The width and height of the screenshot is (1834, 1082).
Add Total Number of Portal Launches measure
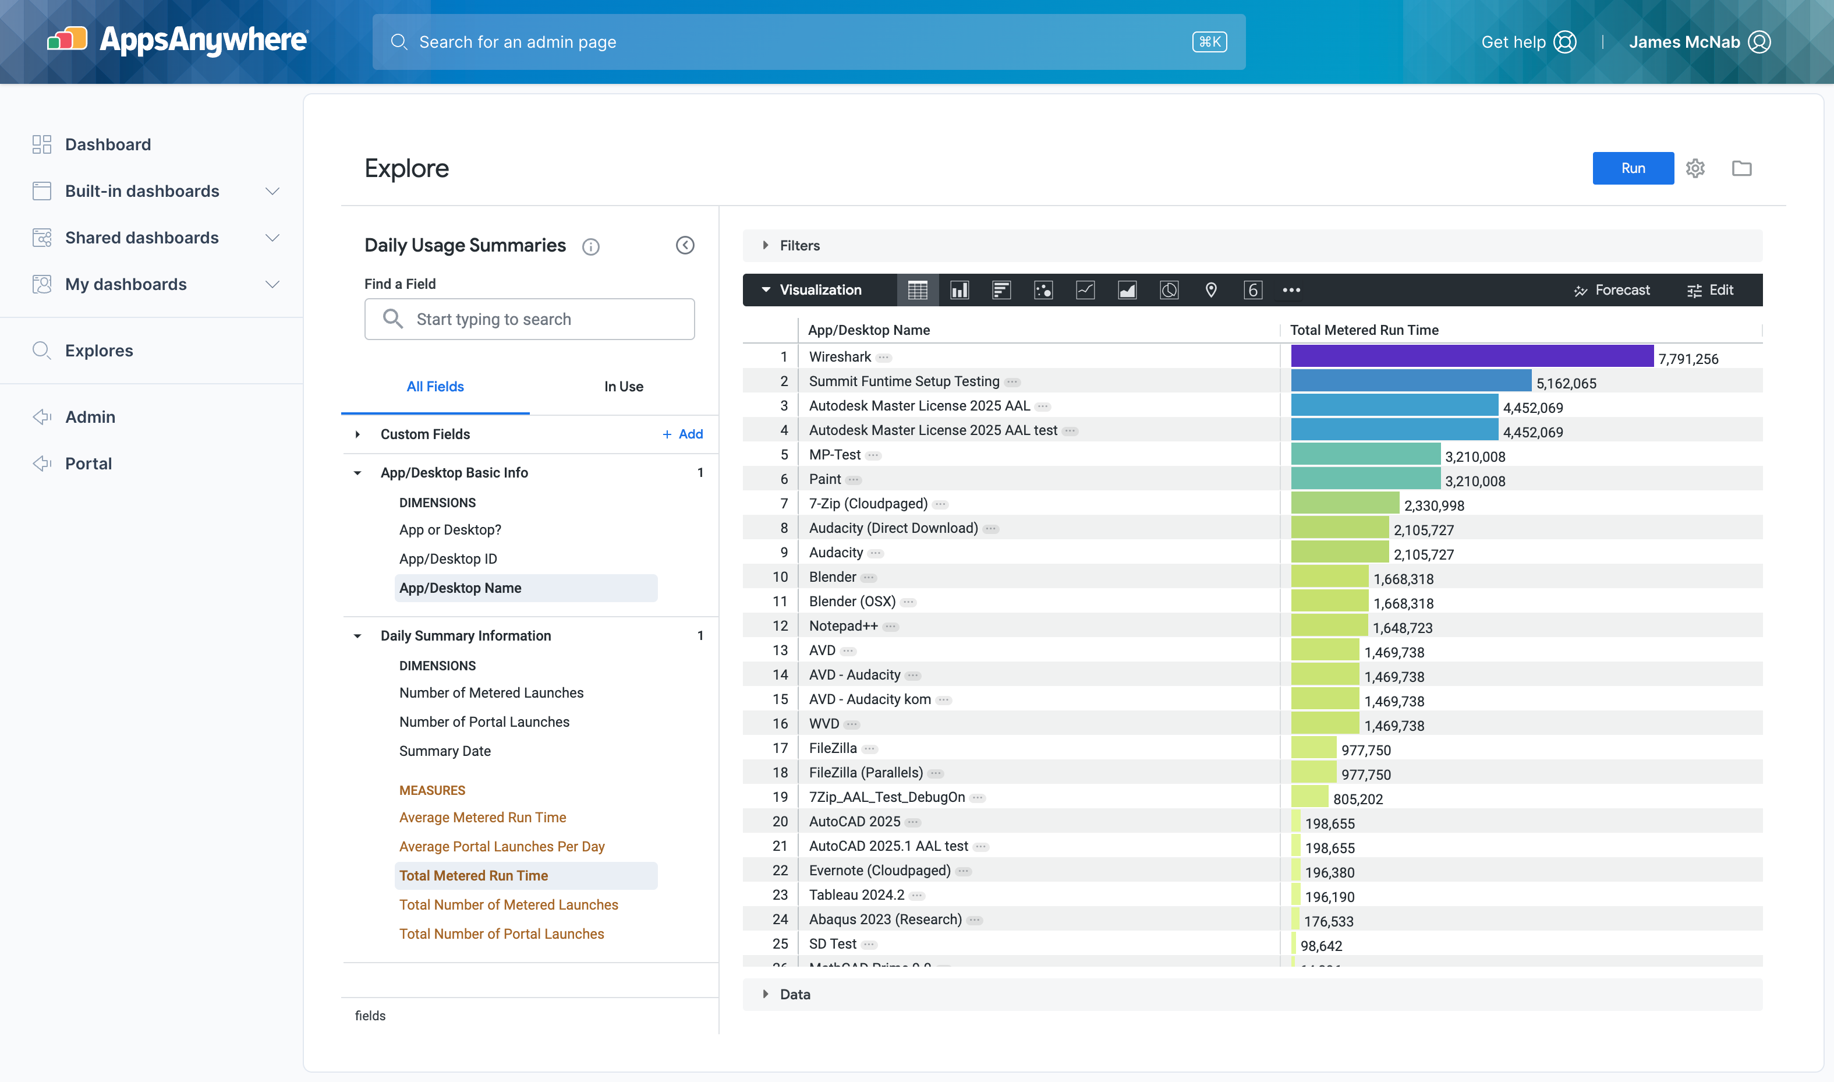(501, 934)
